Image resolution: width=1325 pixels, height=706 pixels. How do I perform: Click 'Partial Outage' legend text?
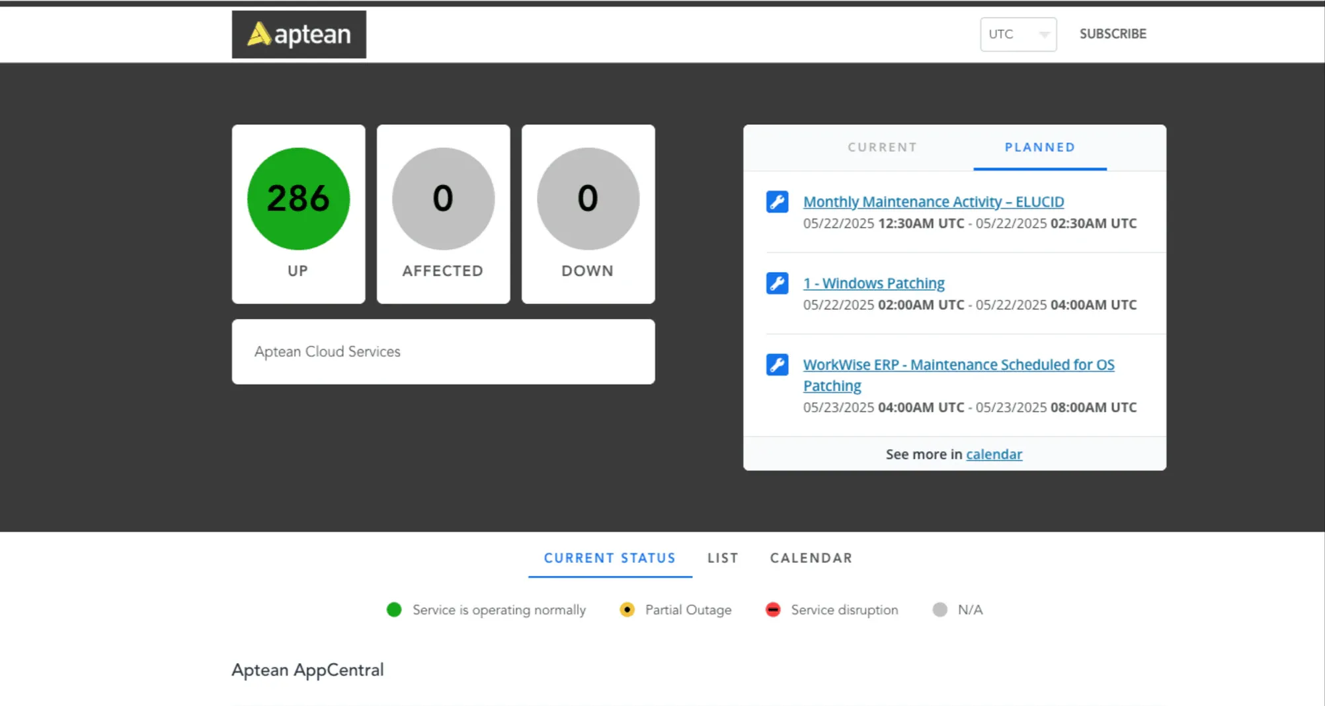click(688, 610)
